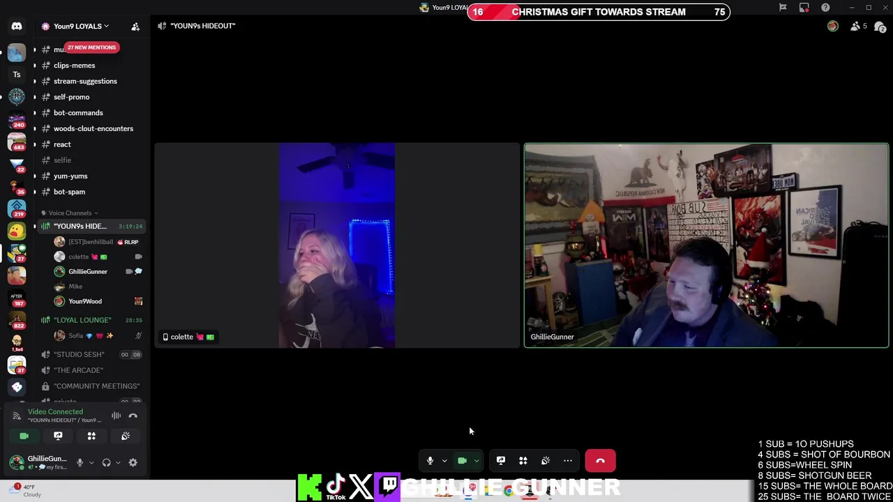Open server with 822 notification badge
Viewport: 893px width, 502px height.
coord(17,321)
